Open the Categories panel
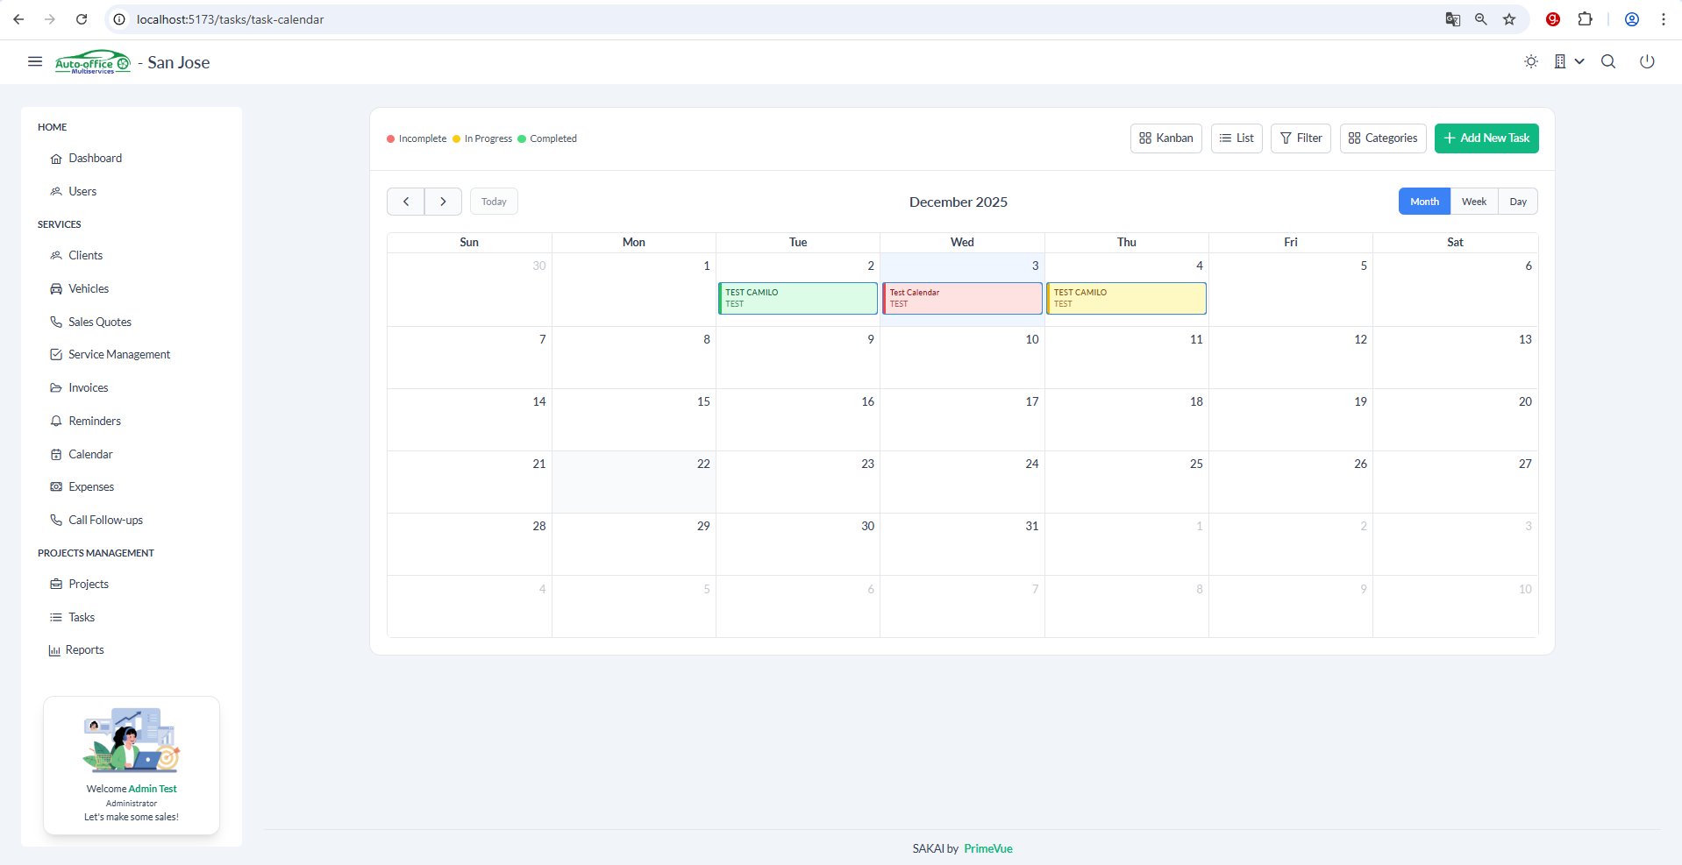The height and width of the screenshot is (865, 1682). [1382, 138]
